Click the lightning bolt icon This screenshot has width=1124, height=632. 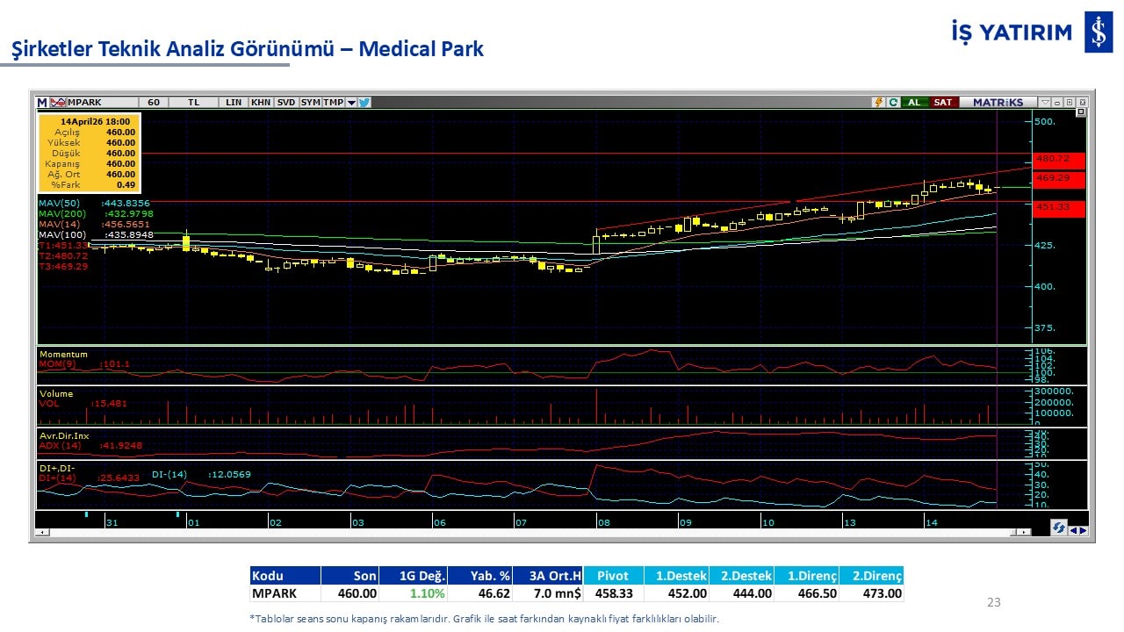click(877, 103)
